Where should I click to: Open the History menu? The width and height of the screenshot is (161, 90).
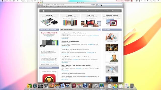pyautogui.click(x=23, y=1)
